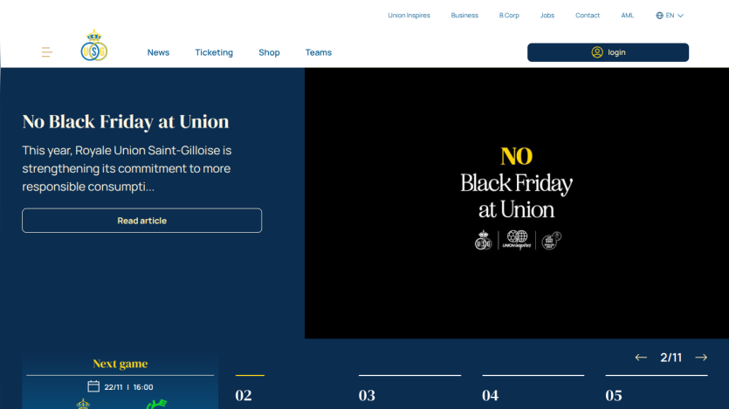Open the hamburger menu icon
Image resolution: width=729 pixels, height=409 pixels.
(46, 52)
